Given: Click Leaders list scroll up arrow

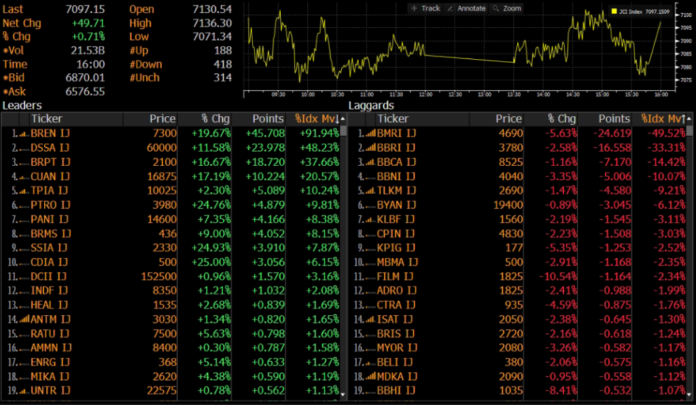Looking at the screenshot, I should tap(343, 119).
